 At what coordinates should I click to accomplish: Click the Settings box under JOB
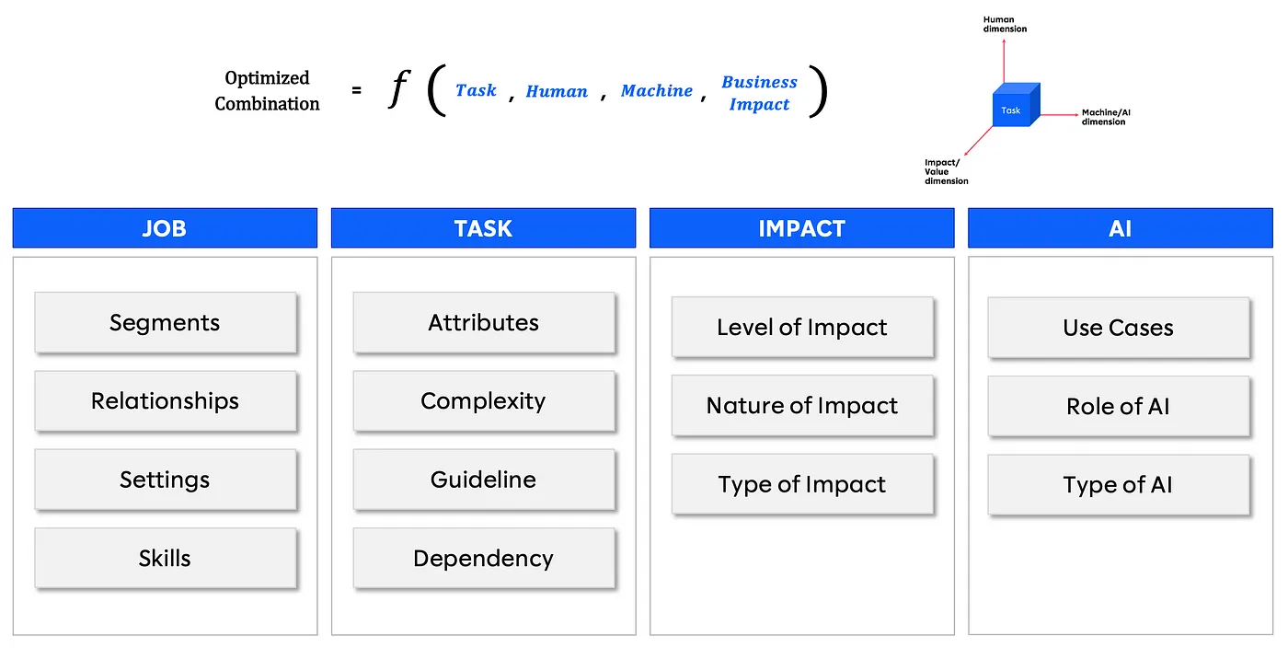coord(166,480)
